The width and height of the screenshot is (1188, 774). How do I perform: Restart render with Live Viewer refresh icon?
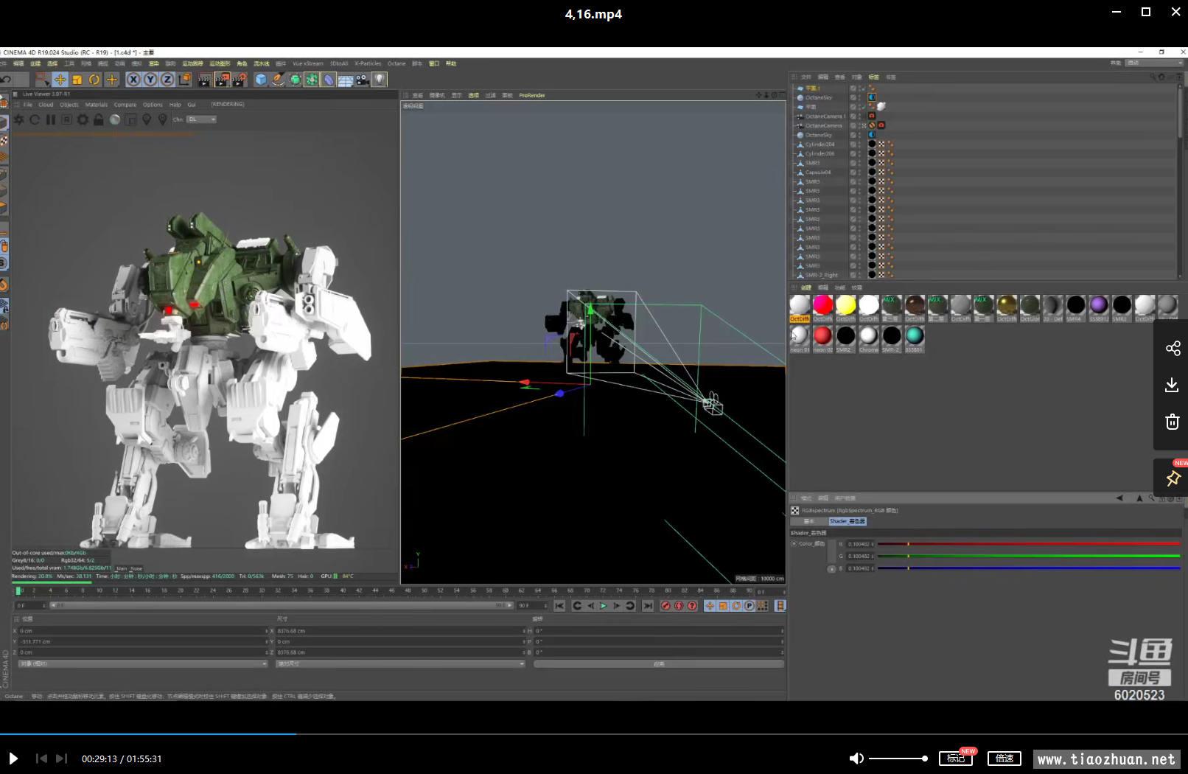(35, 119)
